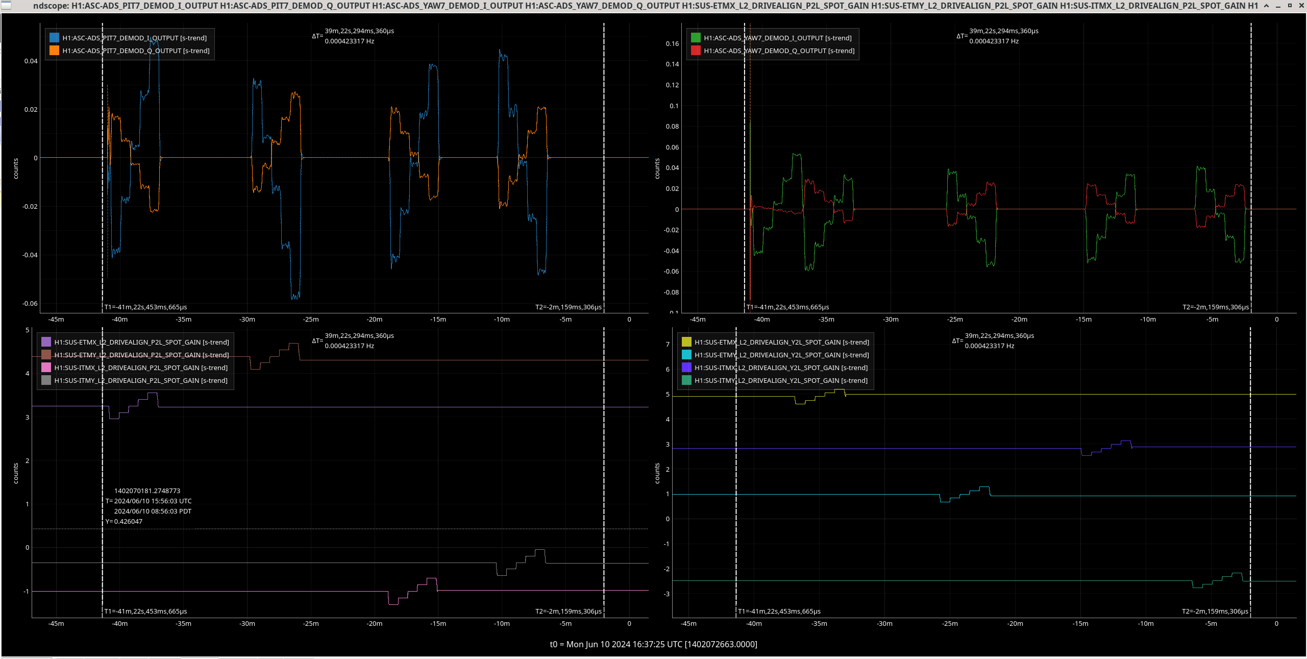Viewport: 1307px width, 659px height.
Task: Click the cyan ETMY Y2L_SPOT_GAIN legend swatch
Action: (x=686, y=355)
